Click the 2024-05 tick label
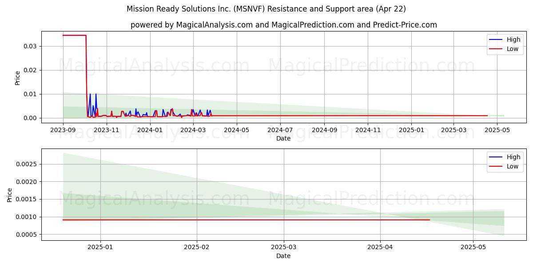The image size is (533, 266). tap(237, 130)
